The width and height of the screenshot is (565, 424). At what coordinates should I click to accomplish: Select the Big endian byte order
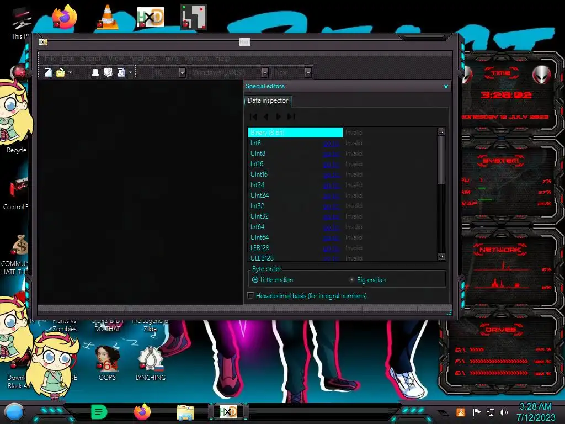pyautogui.click(x=367, y=280)
